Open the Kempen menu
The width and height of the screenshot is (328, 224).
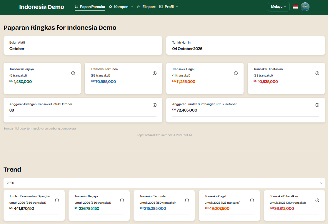tap(121, 7)
